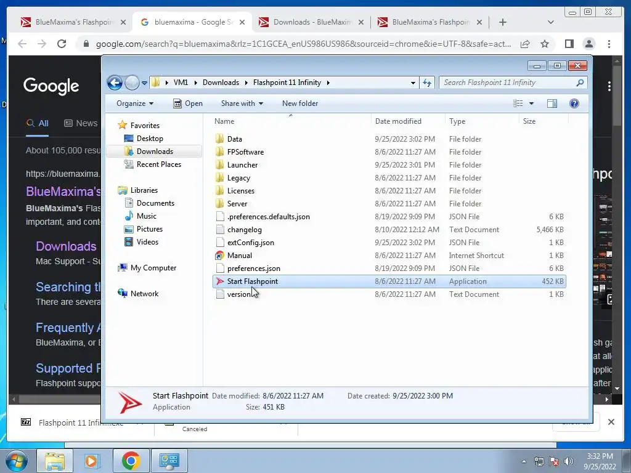
Task: Sort by Date modified column
Action: tap(398, 121)
